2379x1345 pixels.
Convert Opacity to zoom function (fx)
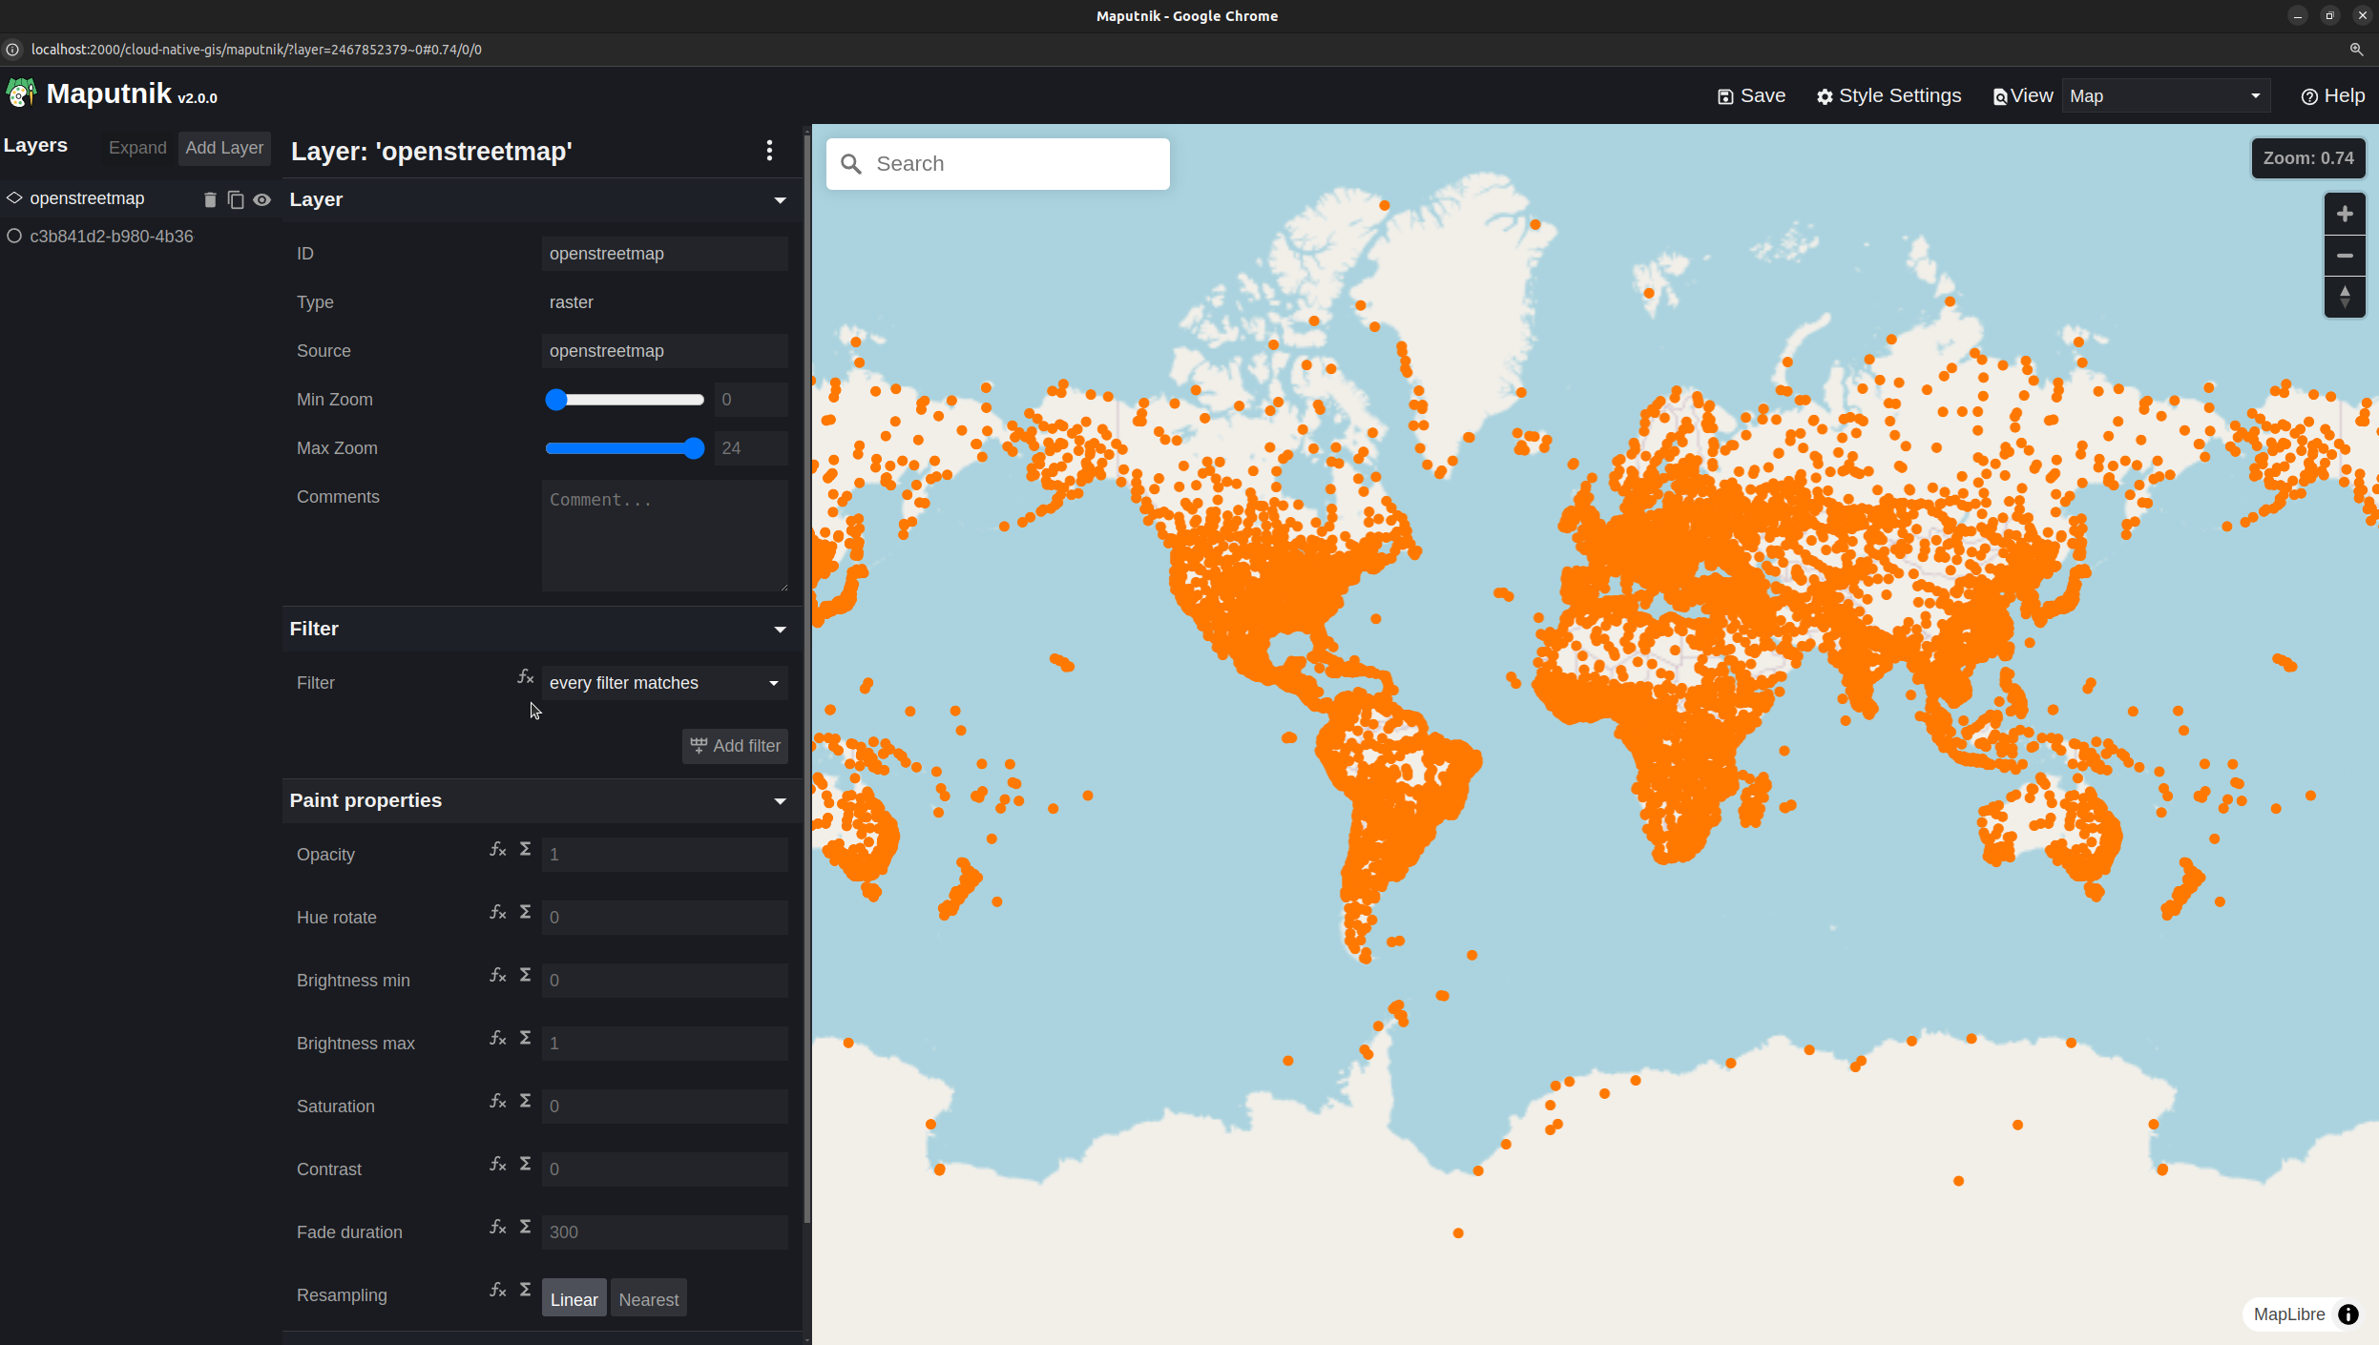497,849
